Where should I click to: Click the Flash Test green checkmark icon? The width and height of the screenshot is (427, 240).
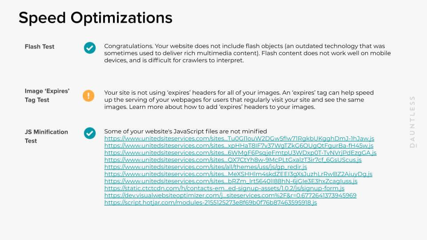click(90, 48)
